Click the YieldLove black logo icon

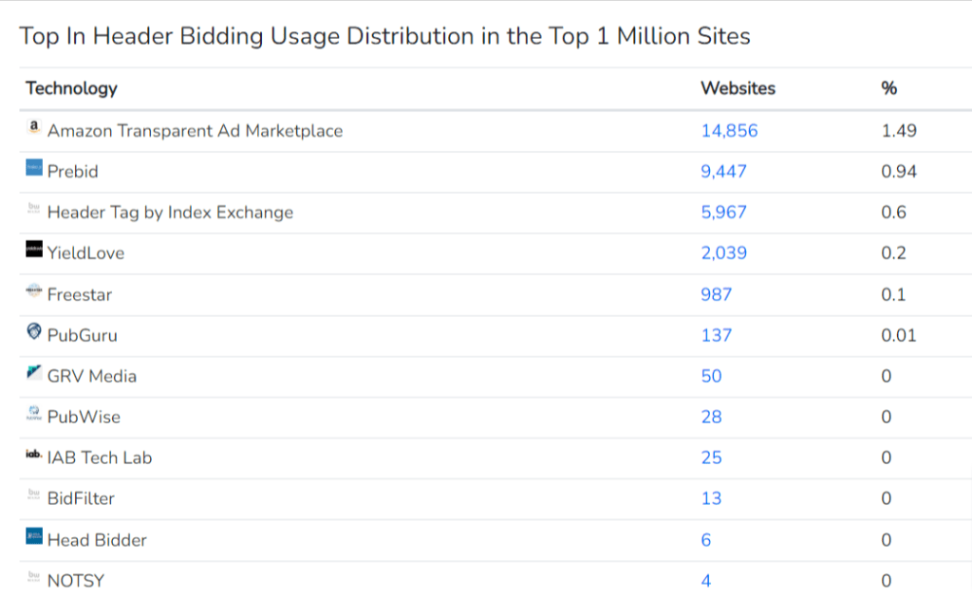[34, 250]
